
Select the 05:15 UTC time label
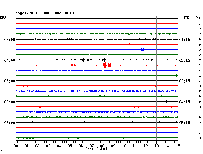(x=185, y=123)
